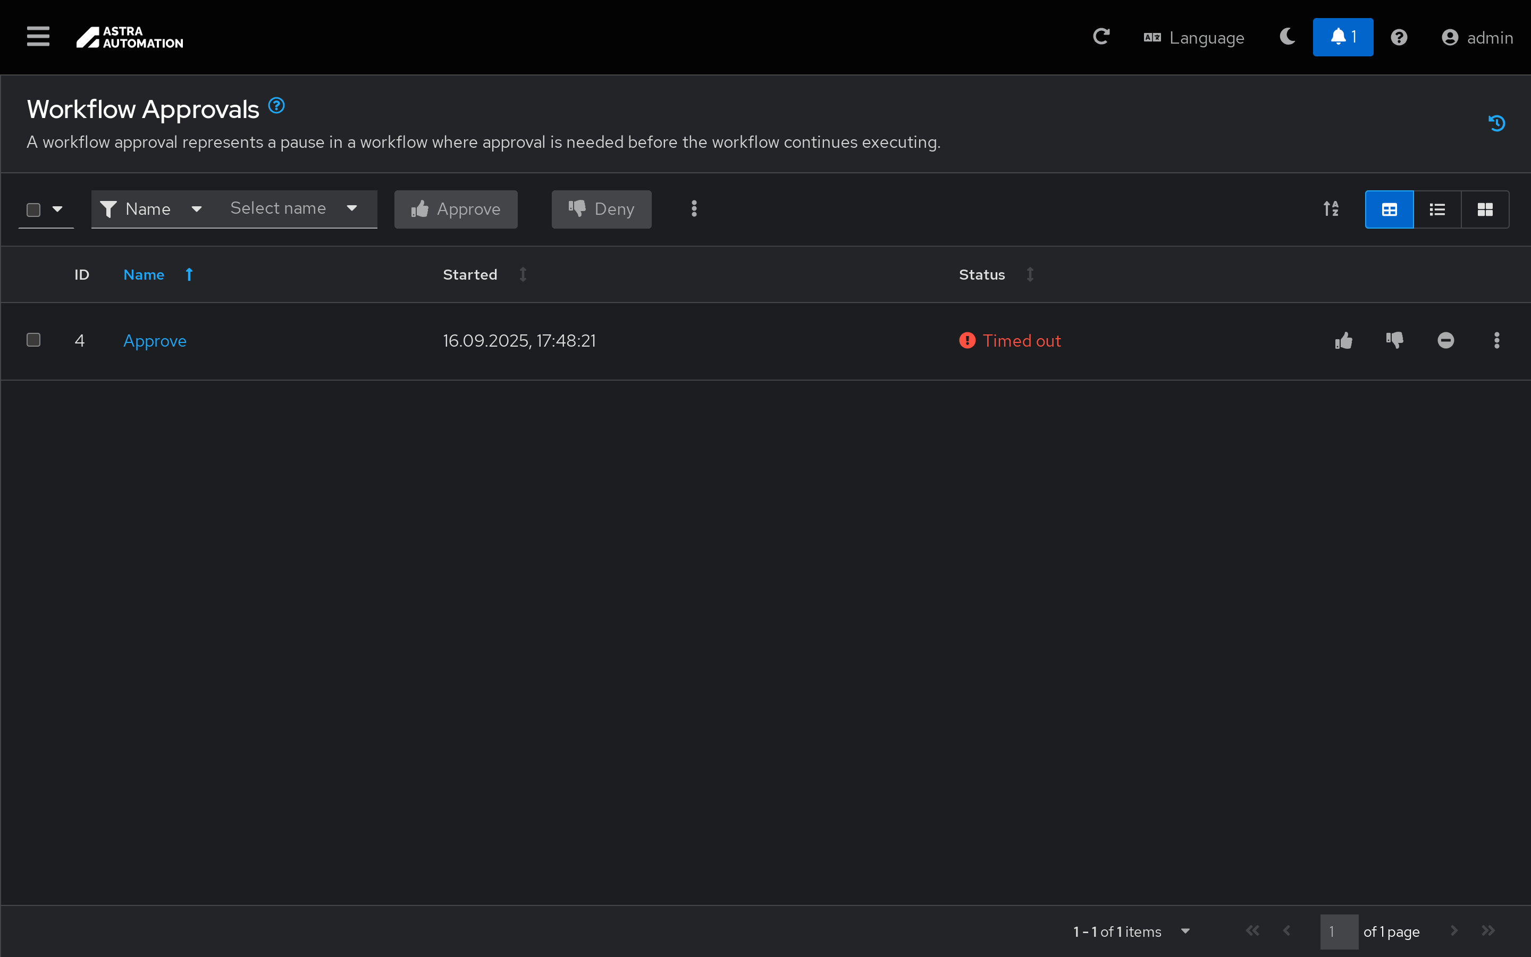Open the Approve workflow link
Screen dimensions: 1531x957
(155, 340)
